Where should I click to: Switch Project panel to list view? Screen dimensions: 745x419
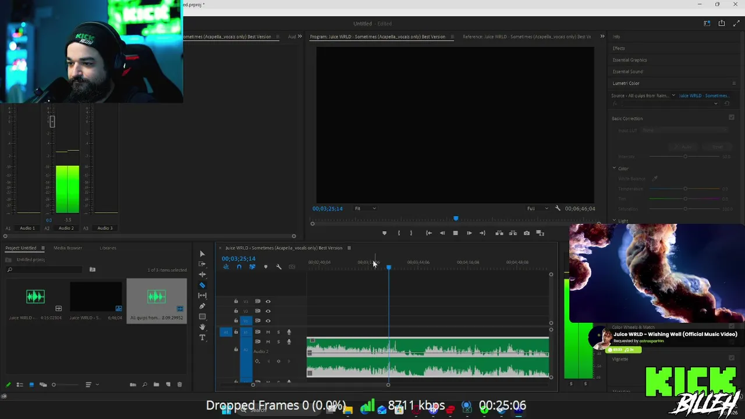tap(20, 385)
